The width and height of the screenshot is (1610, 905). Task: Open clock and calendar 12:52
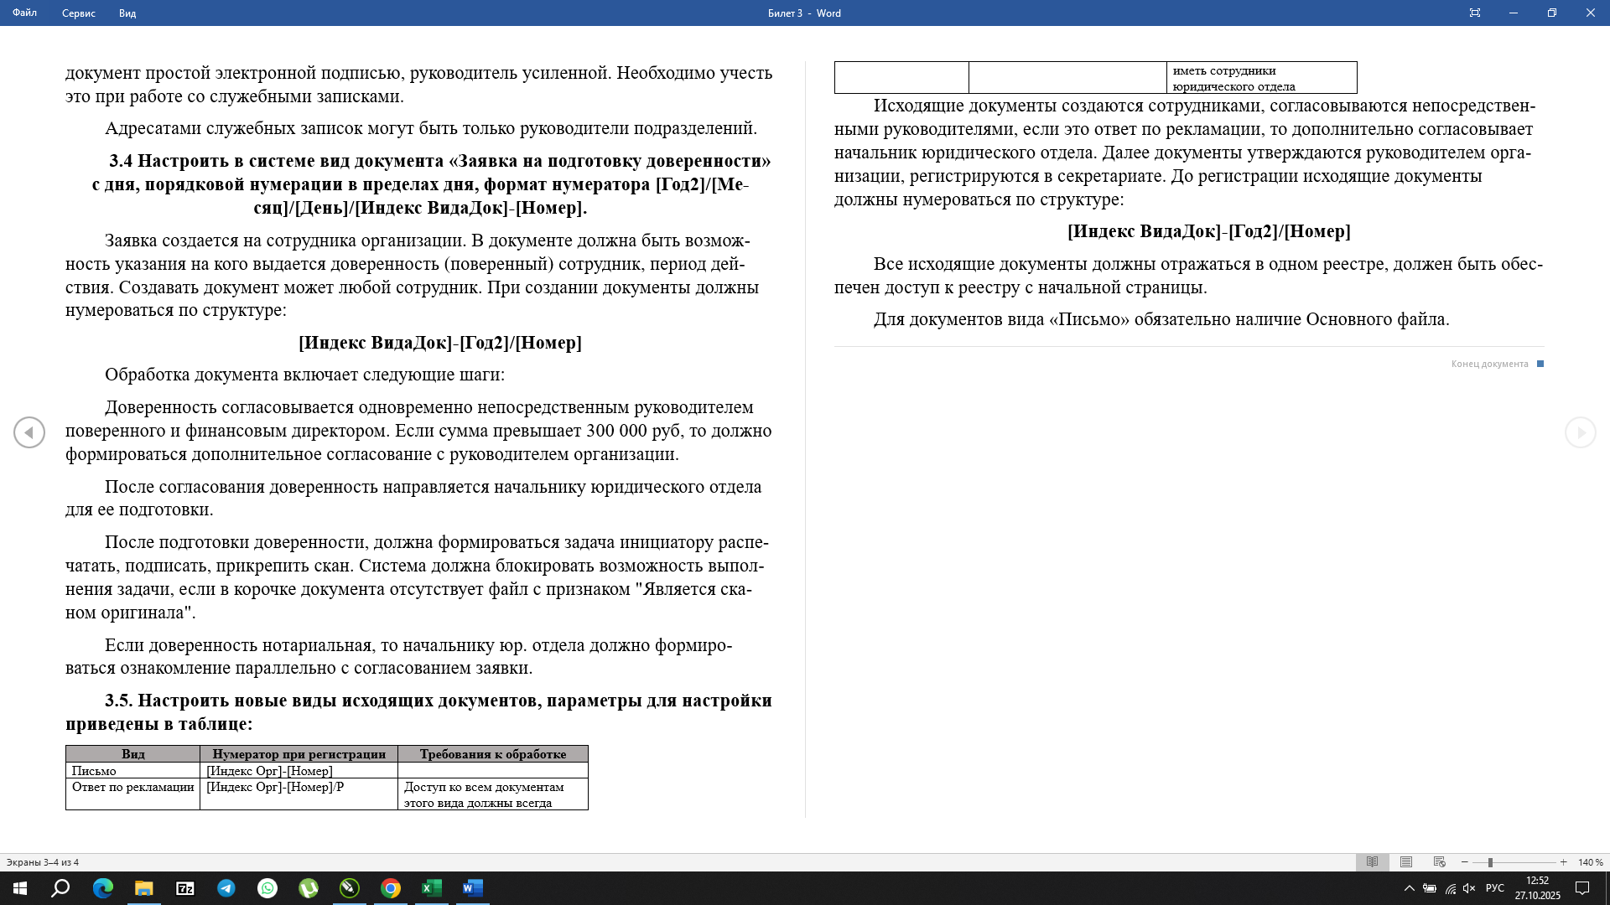click(1538, 888)
